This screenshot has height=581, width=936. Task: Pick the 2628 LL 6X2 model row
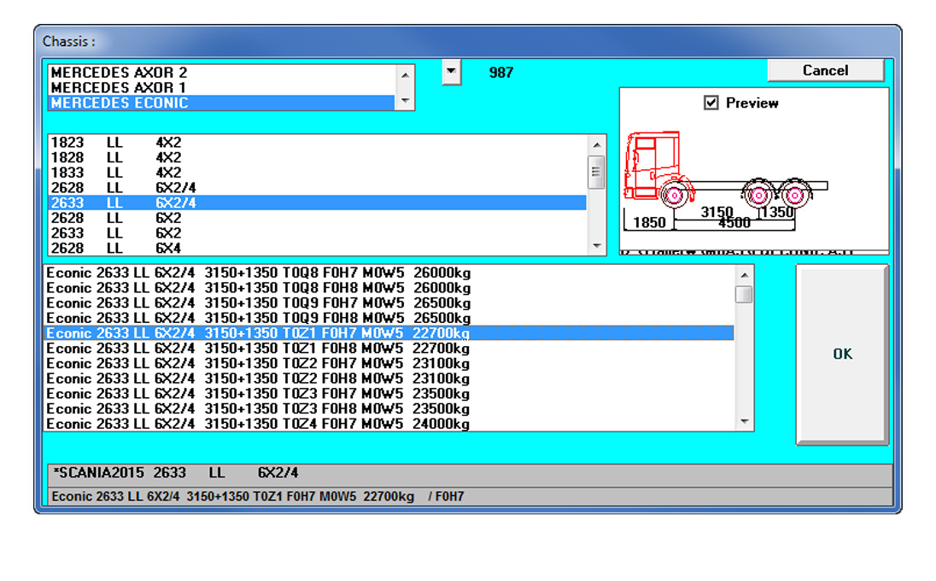pyautogui.click(x=317, y=218)
